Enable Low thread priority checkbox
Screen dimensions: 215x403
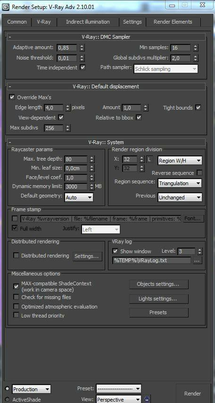tap(16, 315)
